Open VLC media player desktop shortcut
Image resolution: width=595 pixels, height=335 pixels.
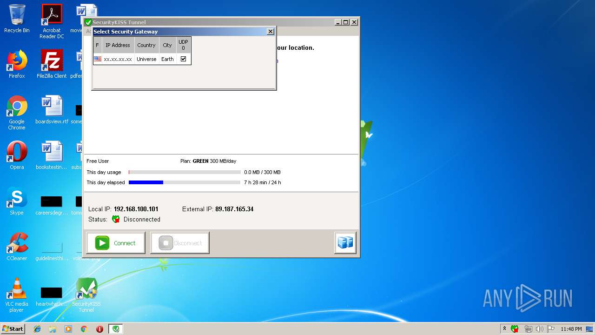click(x=17, y=295)
